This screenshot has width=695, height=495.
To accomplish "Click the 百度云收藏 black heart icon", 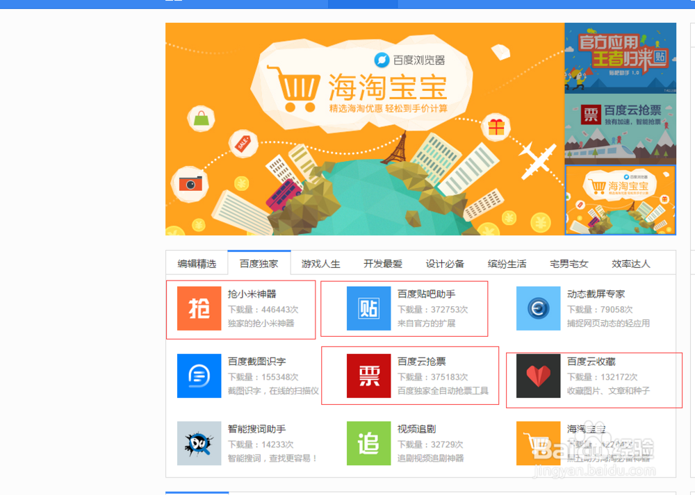I will (538, 376).
